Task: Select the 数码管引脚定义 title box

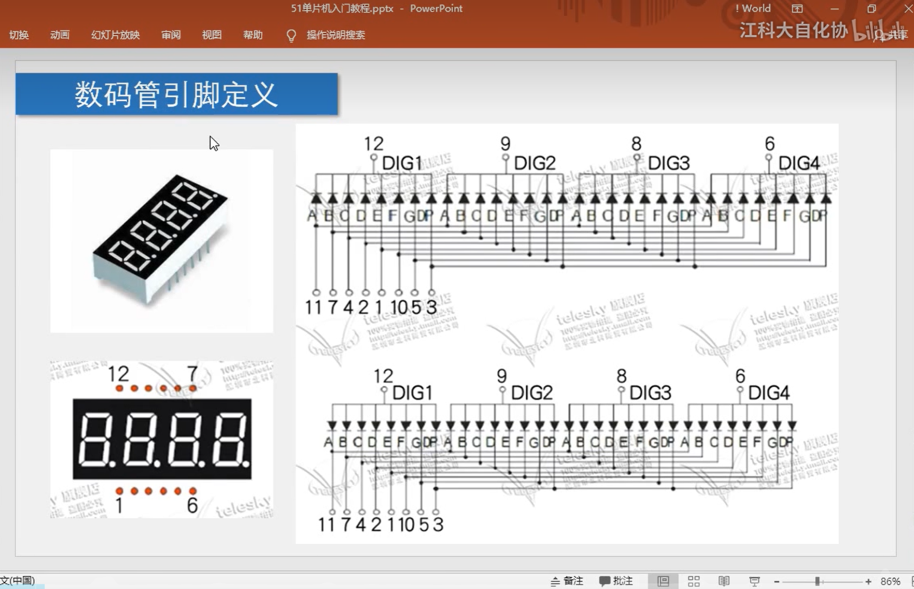Action: point(176,94)
